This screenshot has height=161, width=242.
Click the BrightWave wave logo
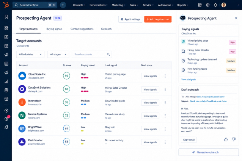click(22, 128)
